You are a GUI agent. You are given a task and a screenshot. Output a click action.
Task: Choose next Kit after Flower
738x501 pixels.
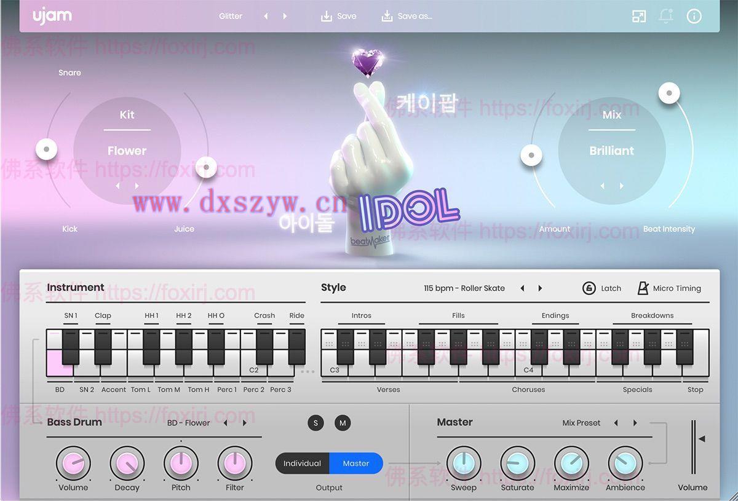[x=137, y=186]
